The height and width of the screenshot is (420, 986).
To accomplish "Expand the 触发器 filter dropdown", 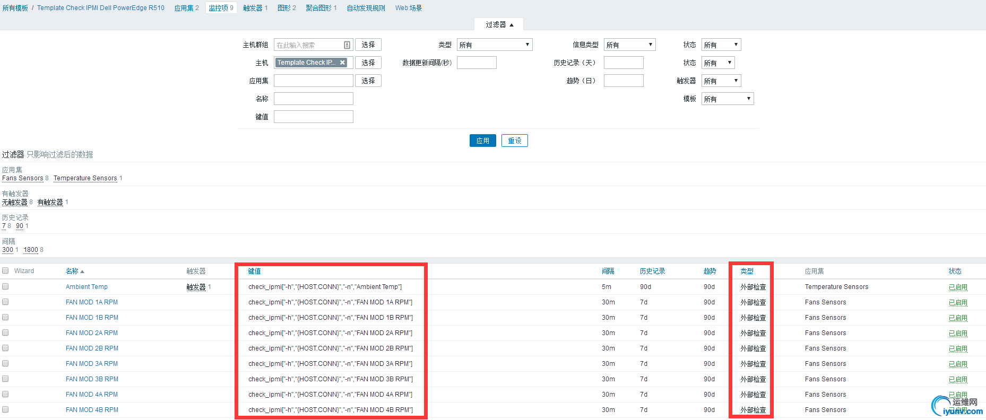I will (x=721, y=81).
